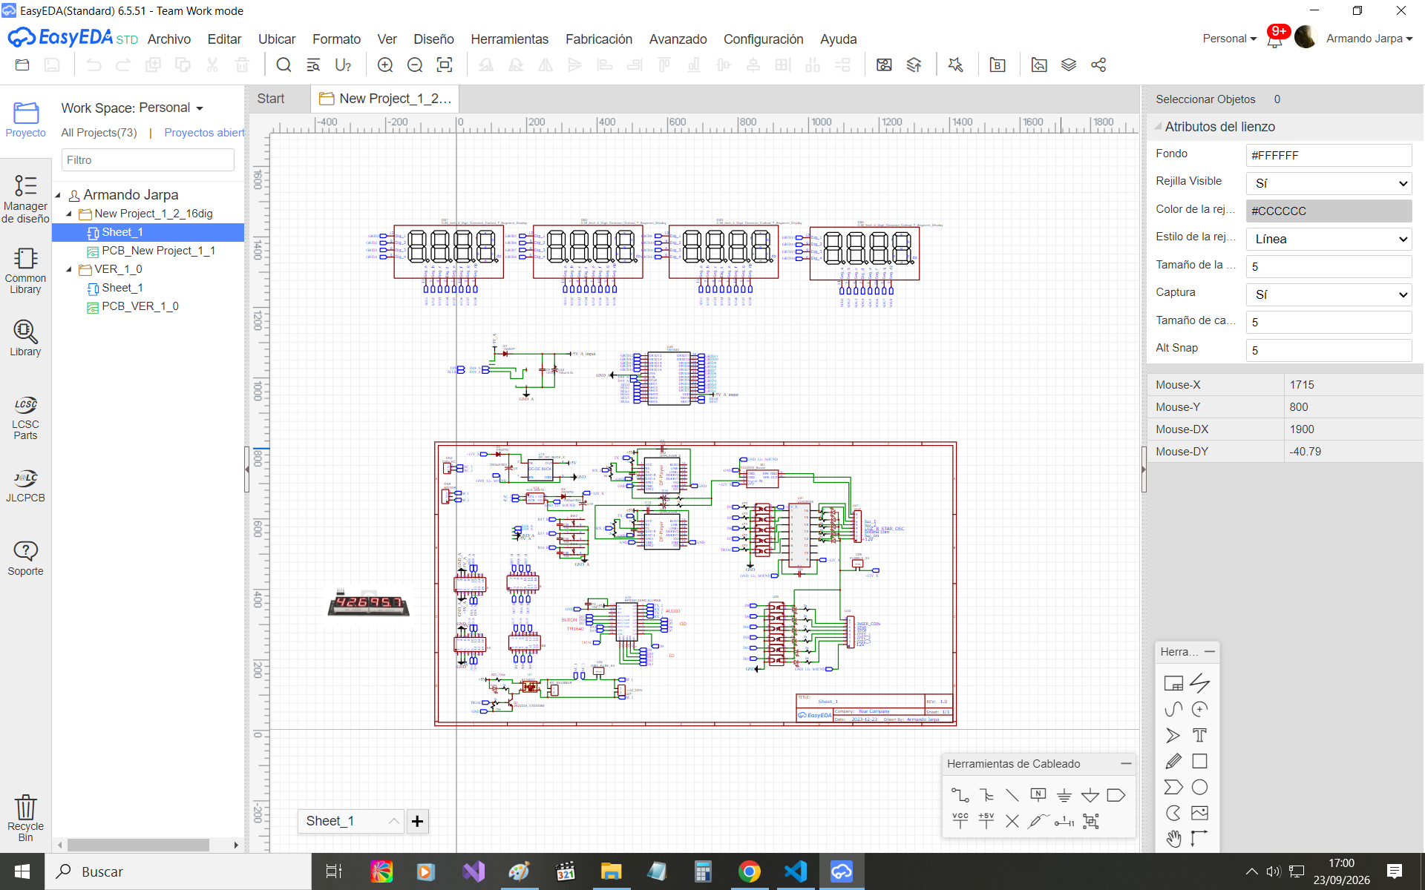Open the Armando Jarpa account dropdown
This screenshot has height=890, width=1425.
coord(1369,39)
